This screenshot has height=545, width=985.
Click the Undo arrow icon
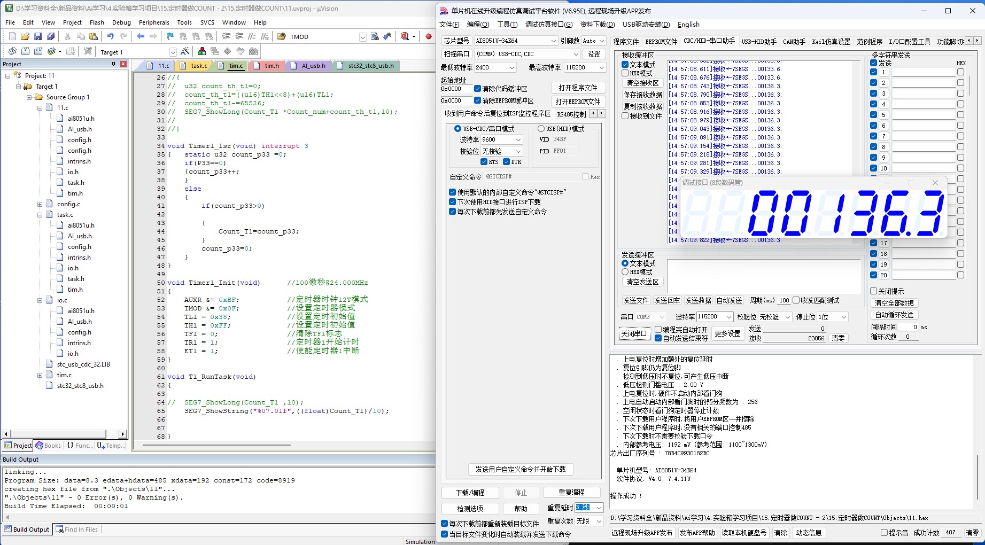(110, 36)
